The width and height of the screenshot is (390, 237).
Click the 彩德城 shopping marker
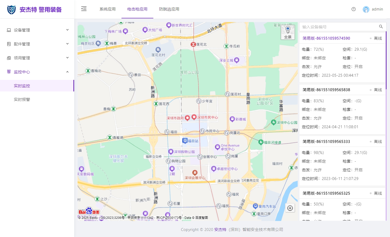[x=232, y=119]
